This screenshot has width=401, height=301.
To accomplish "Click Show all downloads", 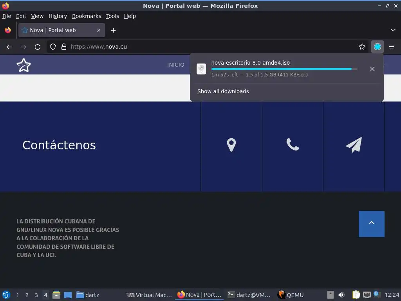I will 223,91.
